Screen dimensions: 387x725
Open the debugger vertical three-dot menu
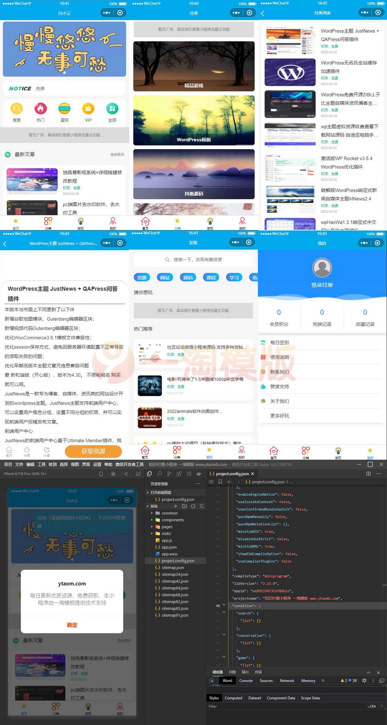pyautogui.click(x=373, y=681)
